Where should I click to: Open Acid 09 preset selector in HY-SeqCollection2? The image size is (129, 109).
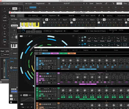(67, 4)
